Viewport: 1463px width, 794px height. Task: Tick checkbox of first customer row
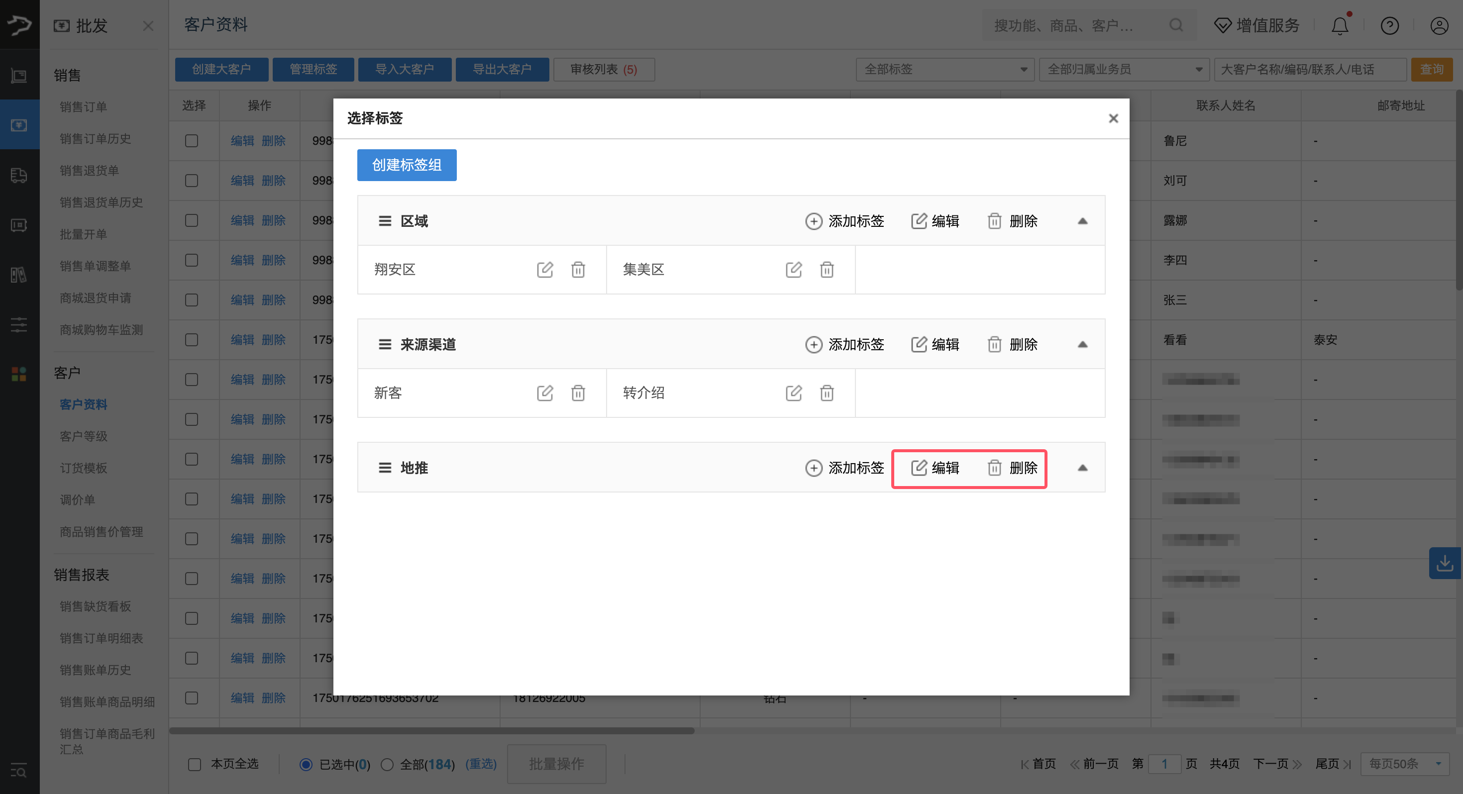pos(192,140)
